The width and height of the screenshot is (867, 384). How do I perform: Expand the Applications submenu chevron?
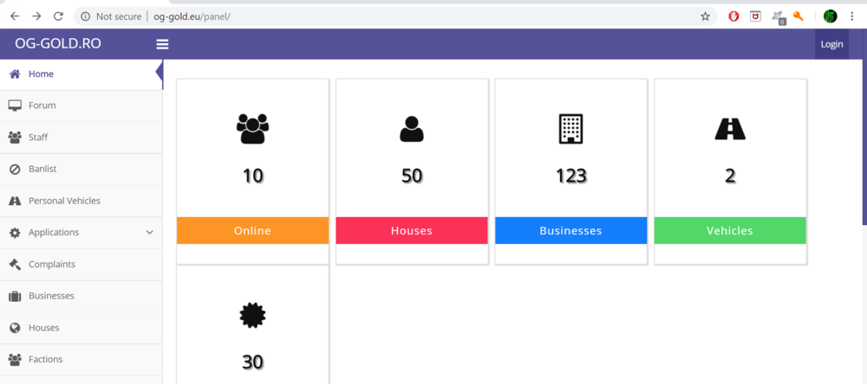click(149, 233)
